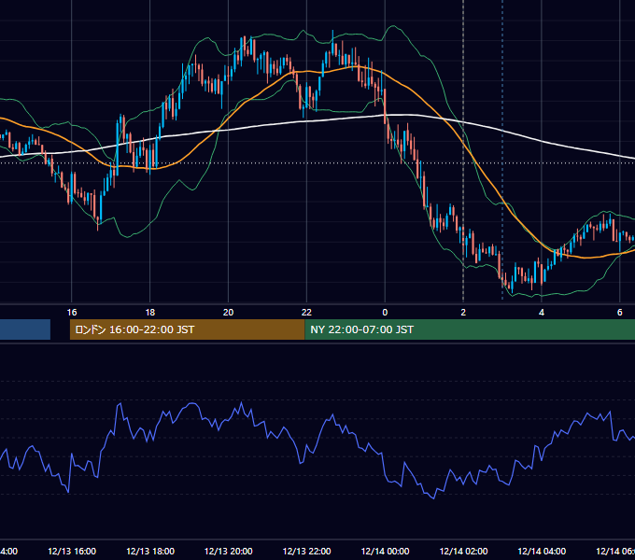Click the 12/14 02:00 date label
The image size is (635, 560).
pos(463,551)
